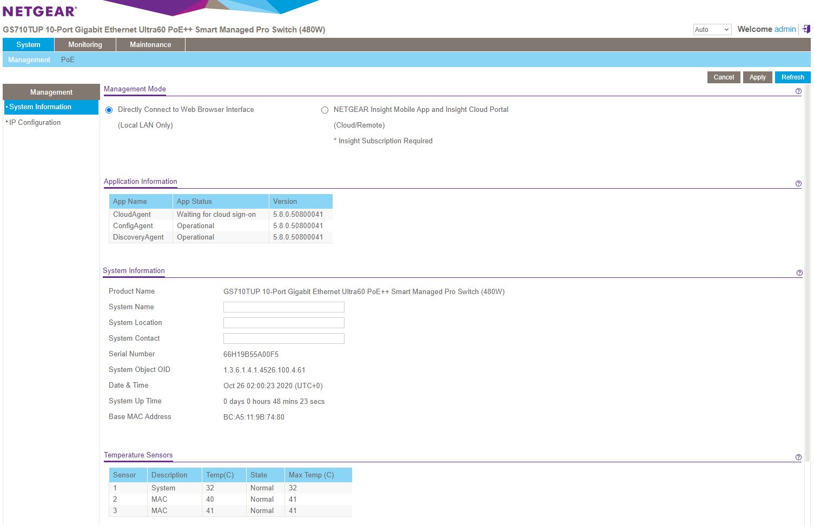Click the System Name input field
The height and width of the screenshot is (525, 814).
point(283,307)
